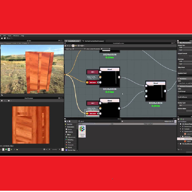Select the red UFC node
The height and width of the screenshot is (192, 192).
(x=93, y=72)
